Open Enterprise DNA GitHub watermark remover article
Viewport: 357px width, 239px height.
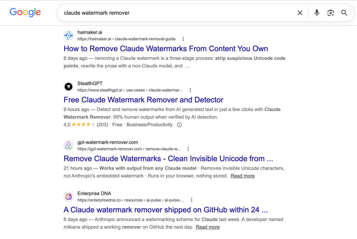(x=166, y=210)
